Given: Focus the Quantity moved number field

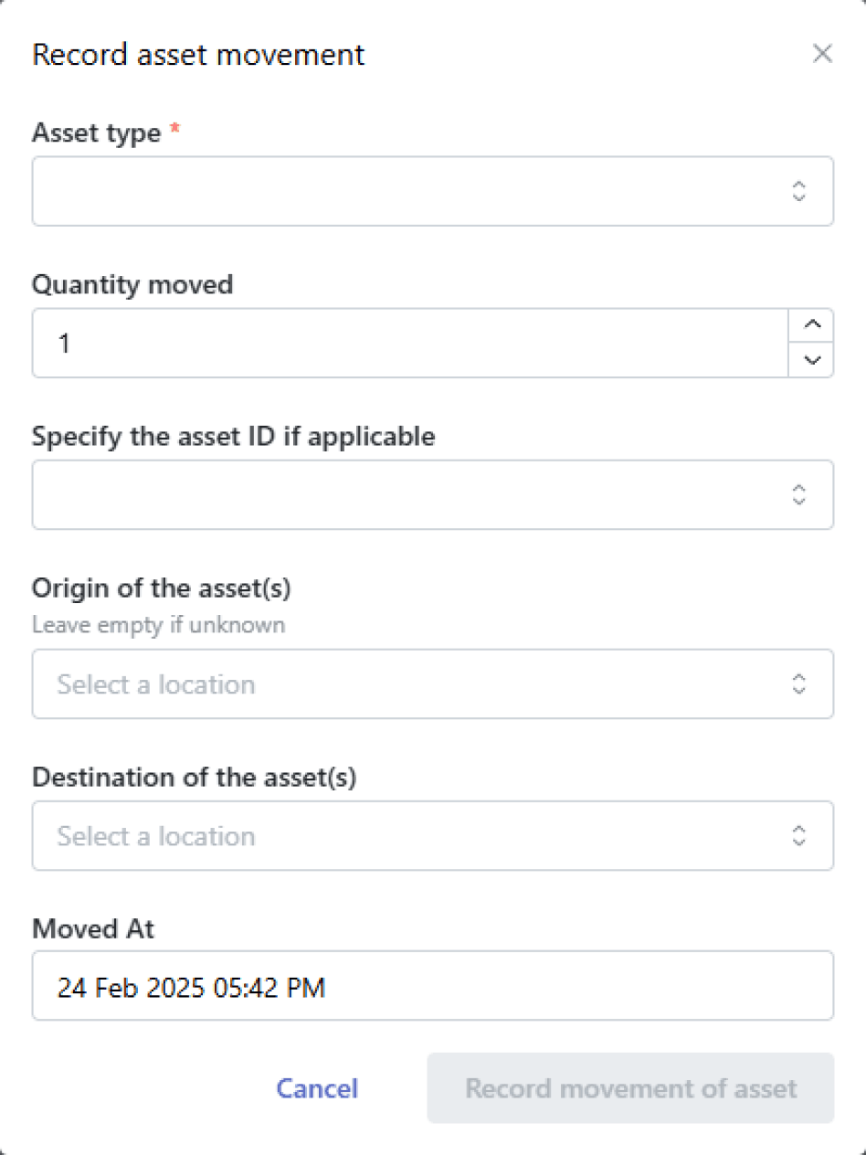Looking at the screenshot, I should pyautogui.click(x=410, y=343).
